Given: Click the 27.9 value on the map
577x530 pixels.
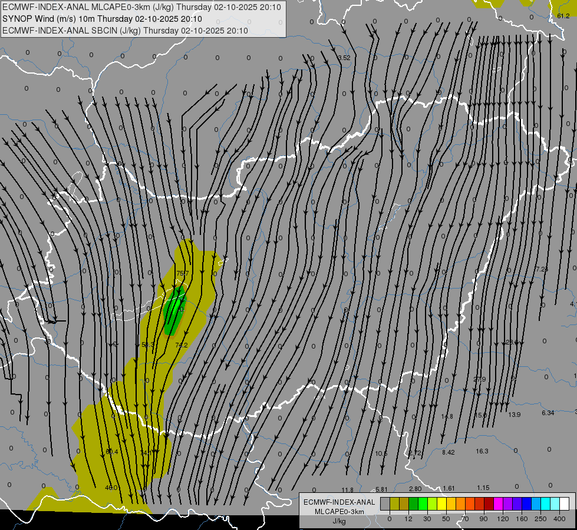Looking at the screenshot, I should coord(480,379).
